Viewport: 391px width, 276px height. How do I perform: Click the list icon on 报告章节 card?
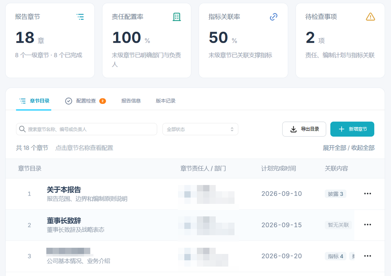80,17
